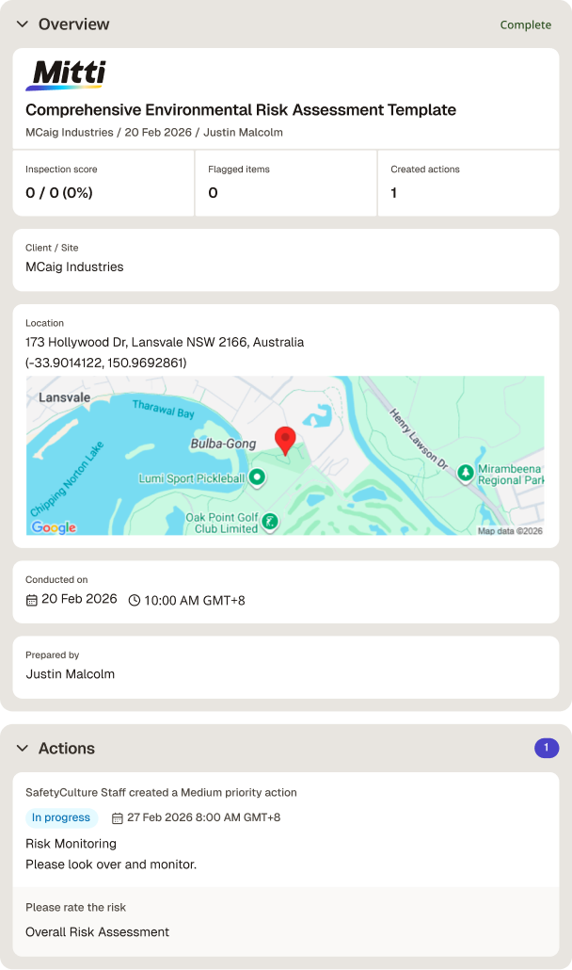Open the Google logo on the map
This screenshot has height=970, width=572.
tap(54, 527)
